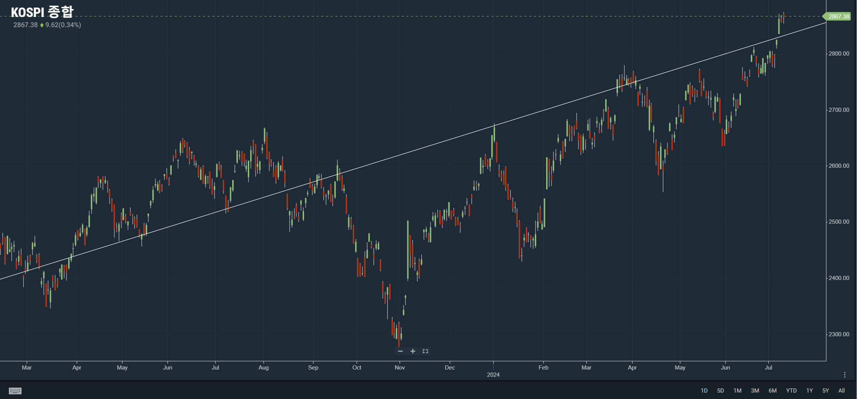The height and width of the screenshot is (399, 857).
Task: Click the 2300.00 price axis label
Action: [839, 334]
